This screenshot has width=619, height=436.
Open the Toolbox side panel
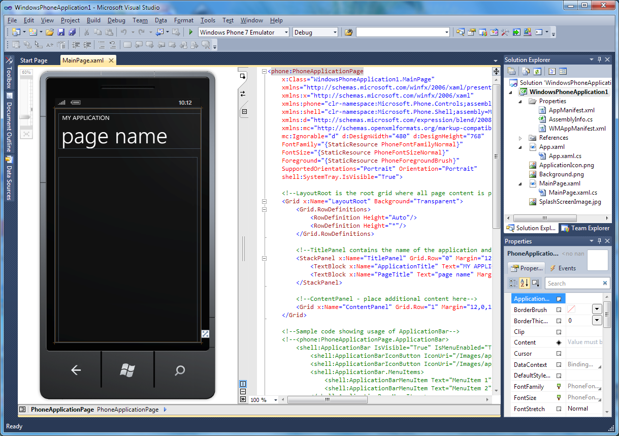click(x=9, y=72)
